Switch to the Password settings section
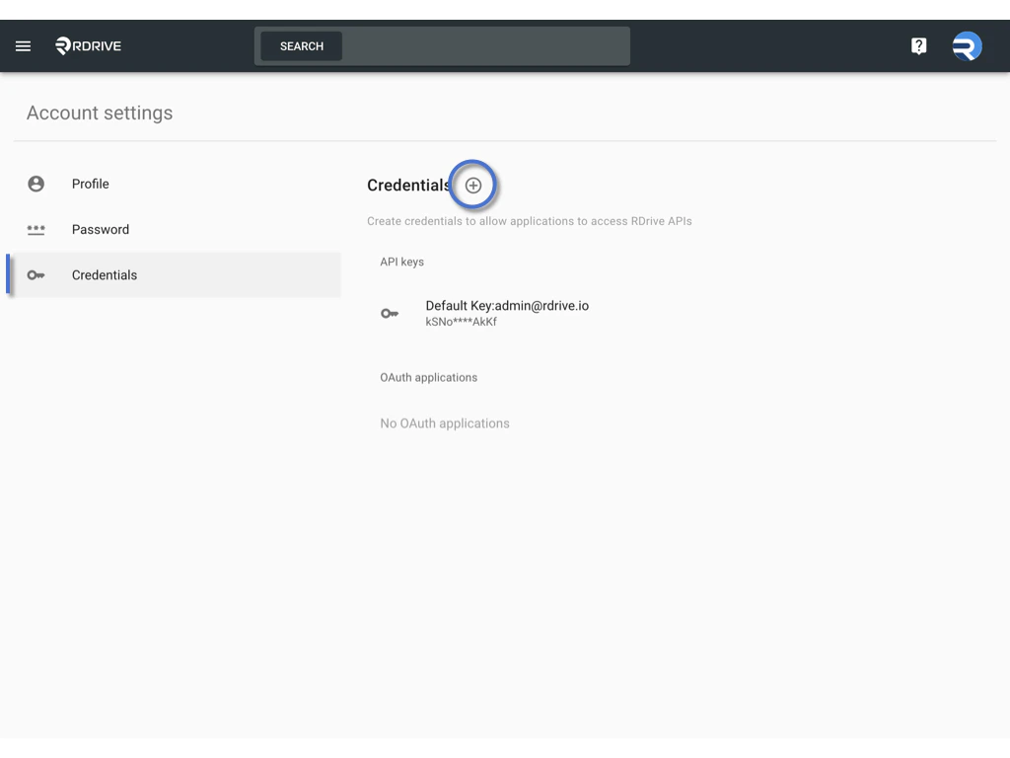Screen dimensions: 1010x758 [101, 229]
